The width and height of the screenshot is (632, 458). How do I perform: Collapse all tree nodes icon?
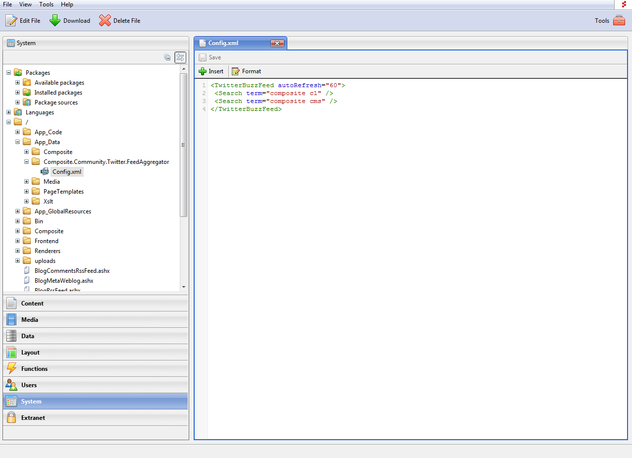[x=167, y=57]
